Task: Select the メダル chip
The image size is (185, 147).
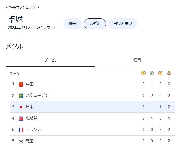Action: 95,24
